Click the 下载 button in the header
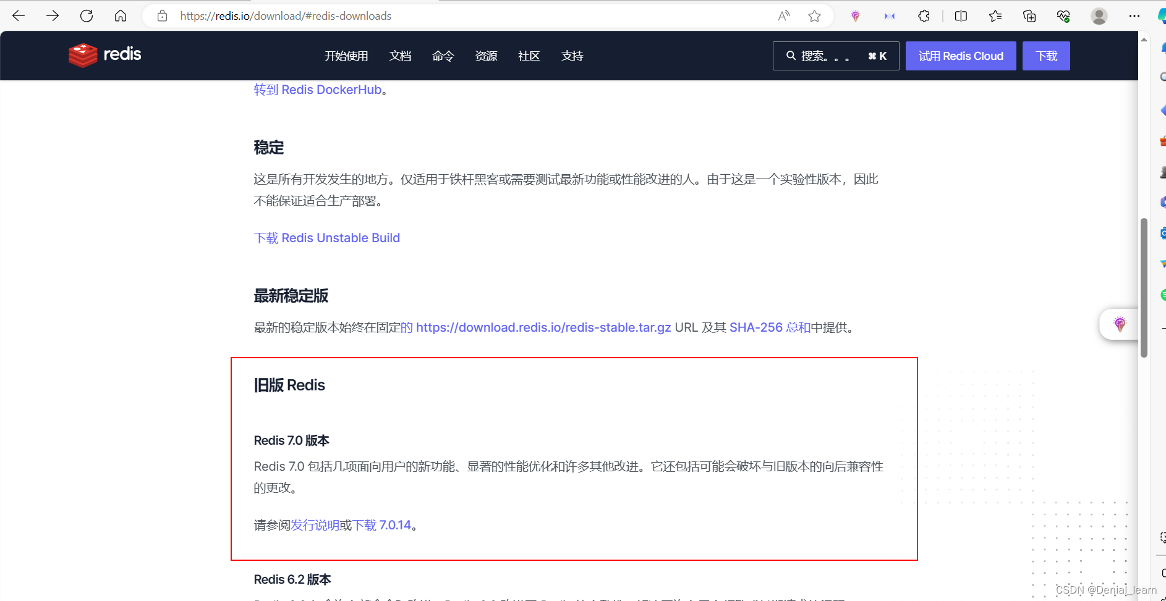This screenshot has height=601, width=1166. (1046, 56)
